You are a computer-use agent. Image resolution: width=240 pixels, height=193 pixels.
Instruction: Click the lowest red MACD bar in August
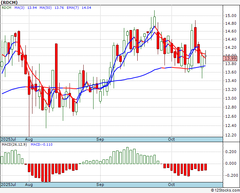click(46, 173)
